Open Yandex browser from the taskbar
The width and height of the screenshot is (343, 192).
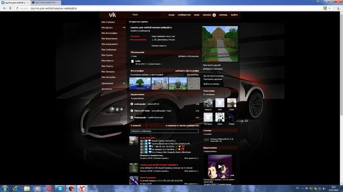tap(82, 188)
